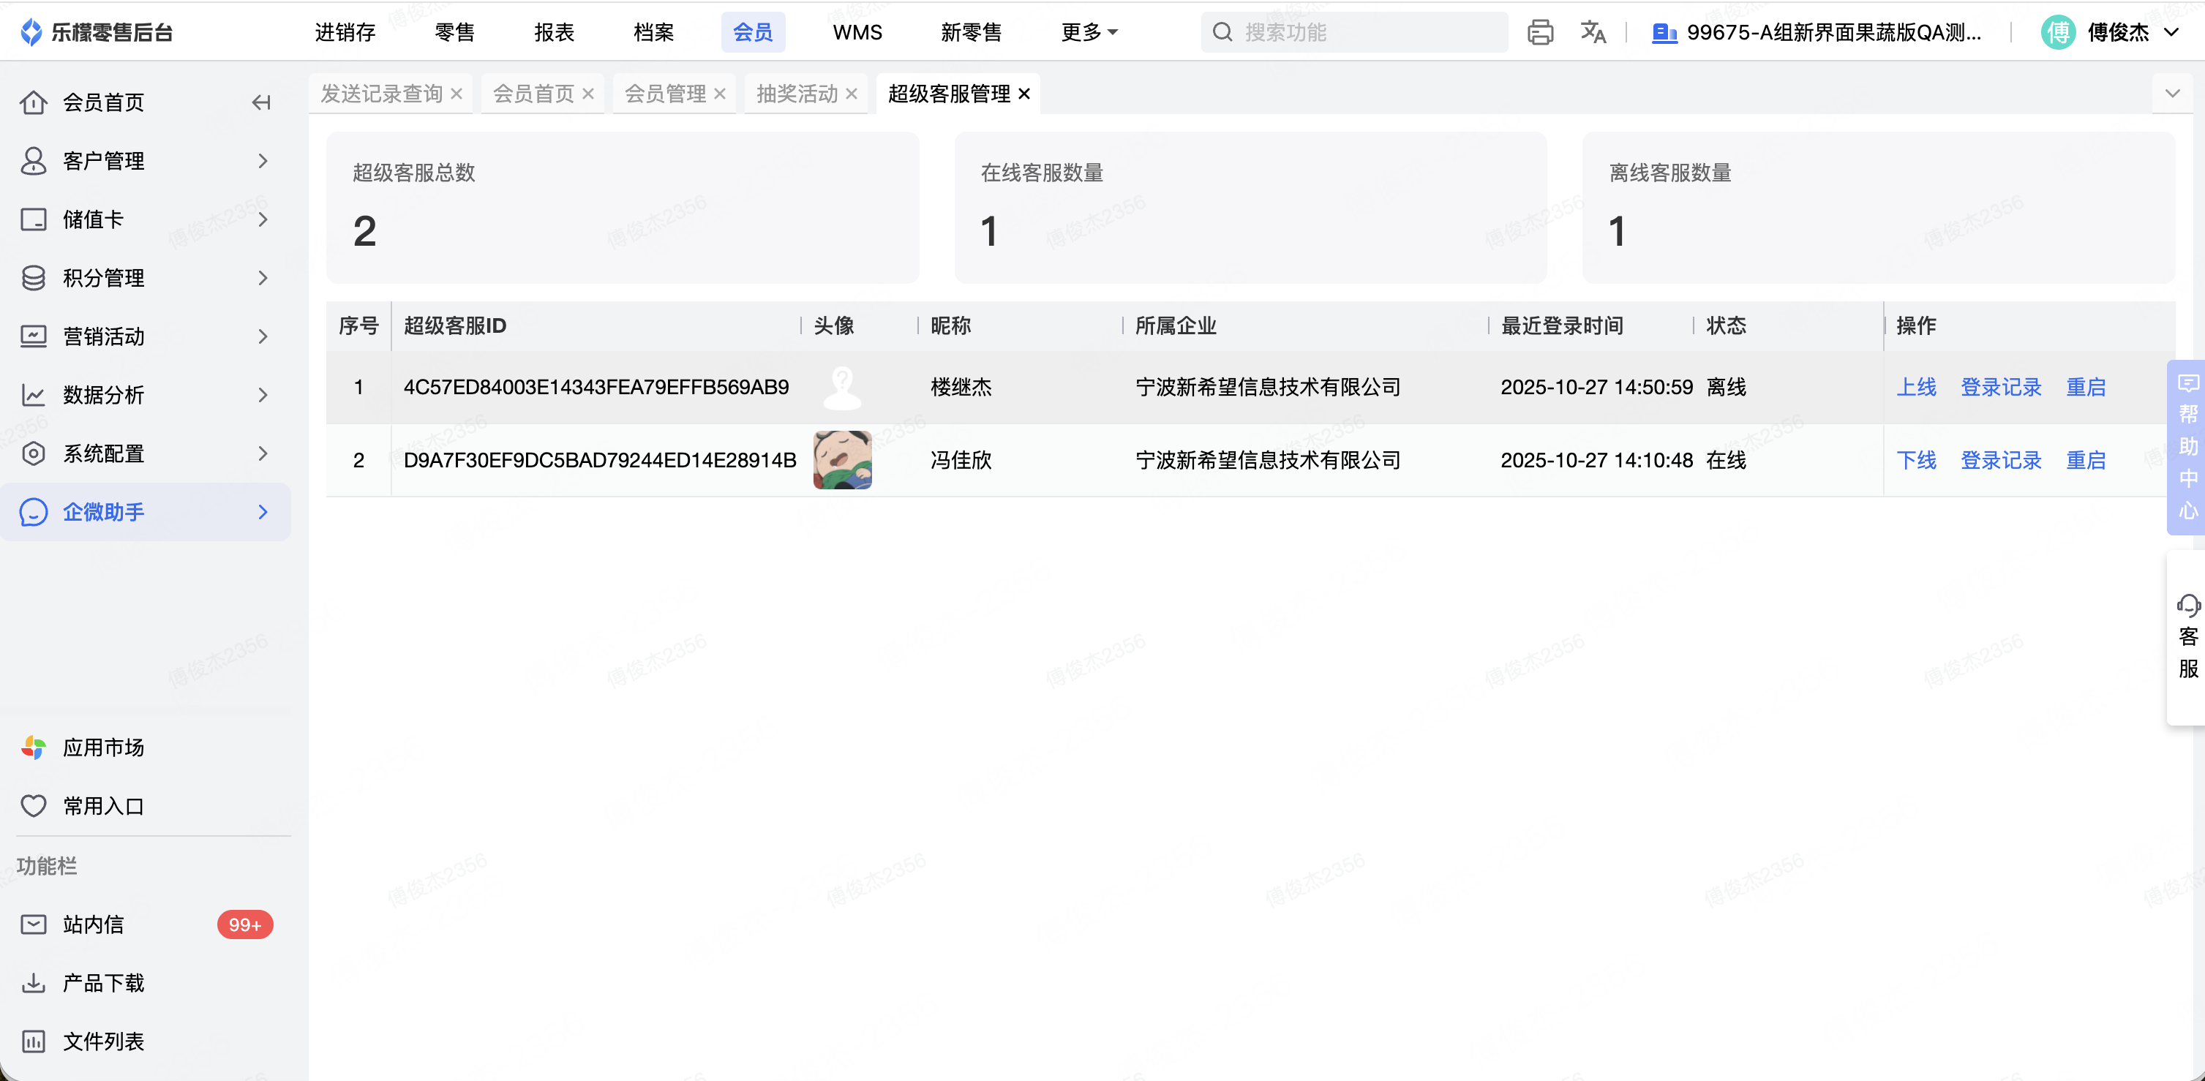
Task: Collapse the sidebar with the arrow icon
Action: click(261, 102)
